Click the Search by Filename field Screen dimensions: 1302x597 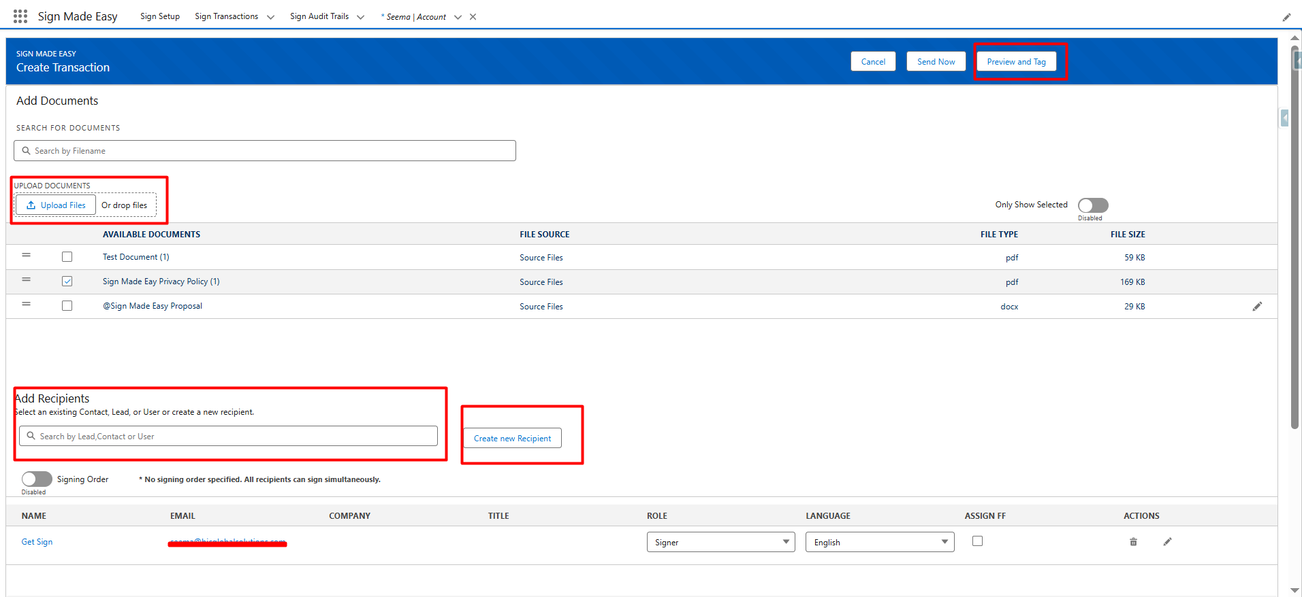pyautogui.click(x=264, y=151)
